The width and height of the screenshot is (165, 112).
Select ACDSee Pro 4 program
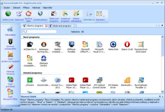coord(30,46)
